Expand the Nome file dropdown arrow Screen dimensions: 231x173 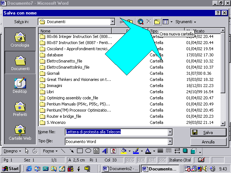pos(170,132)
